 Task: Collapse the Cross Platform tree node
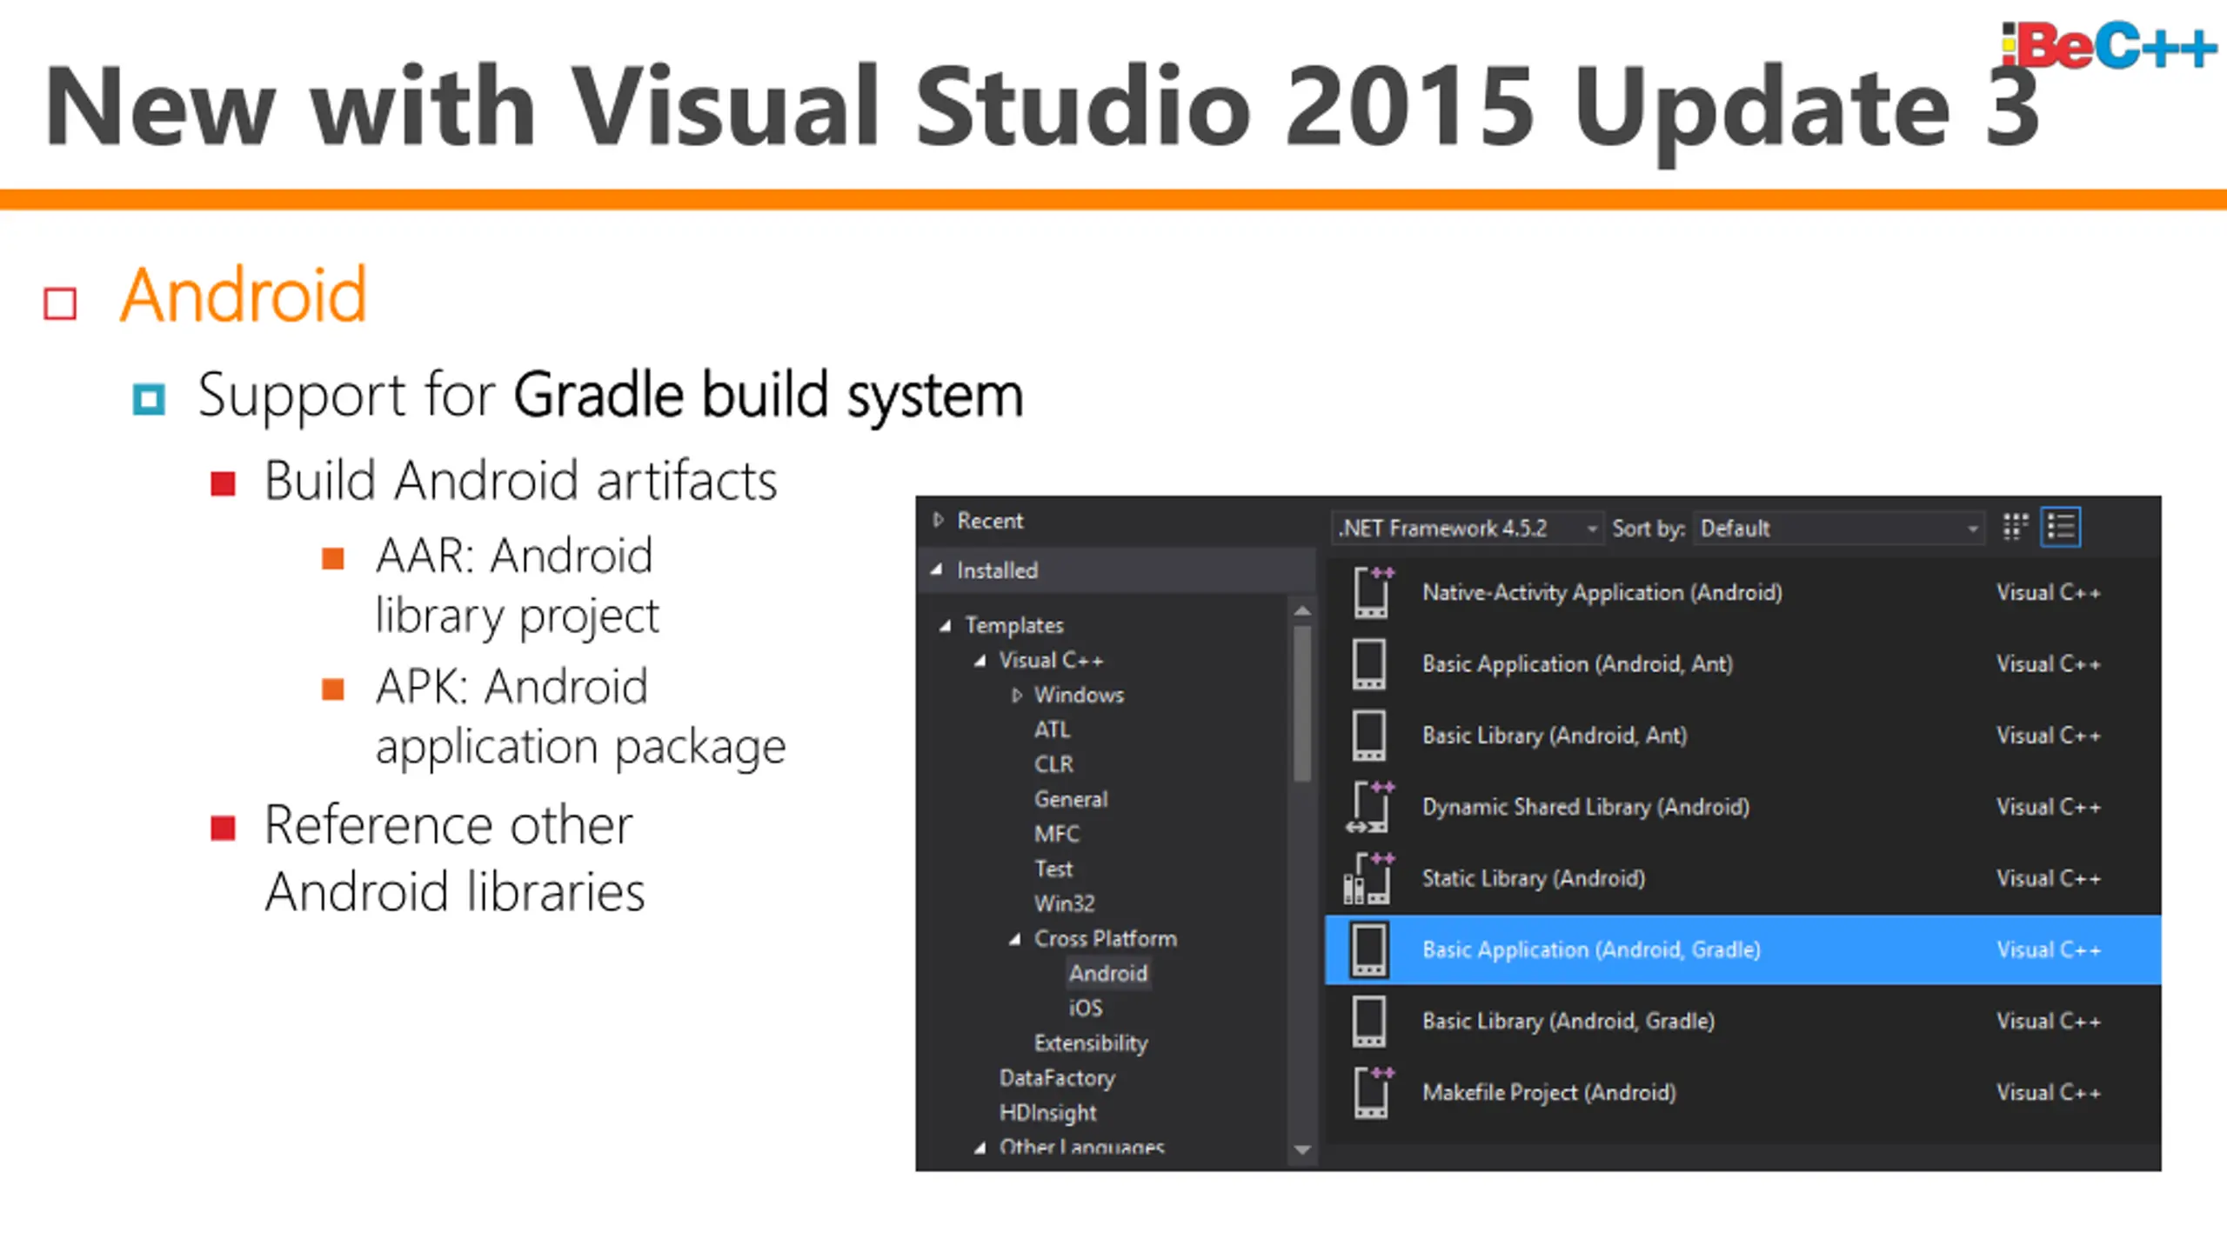pos(1015,939)
